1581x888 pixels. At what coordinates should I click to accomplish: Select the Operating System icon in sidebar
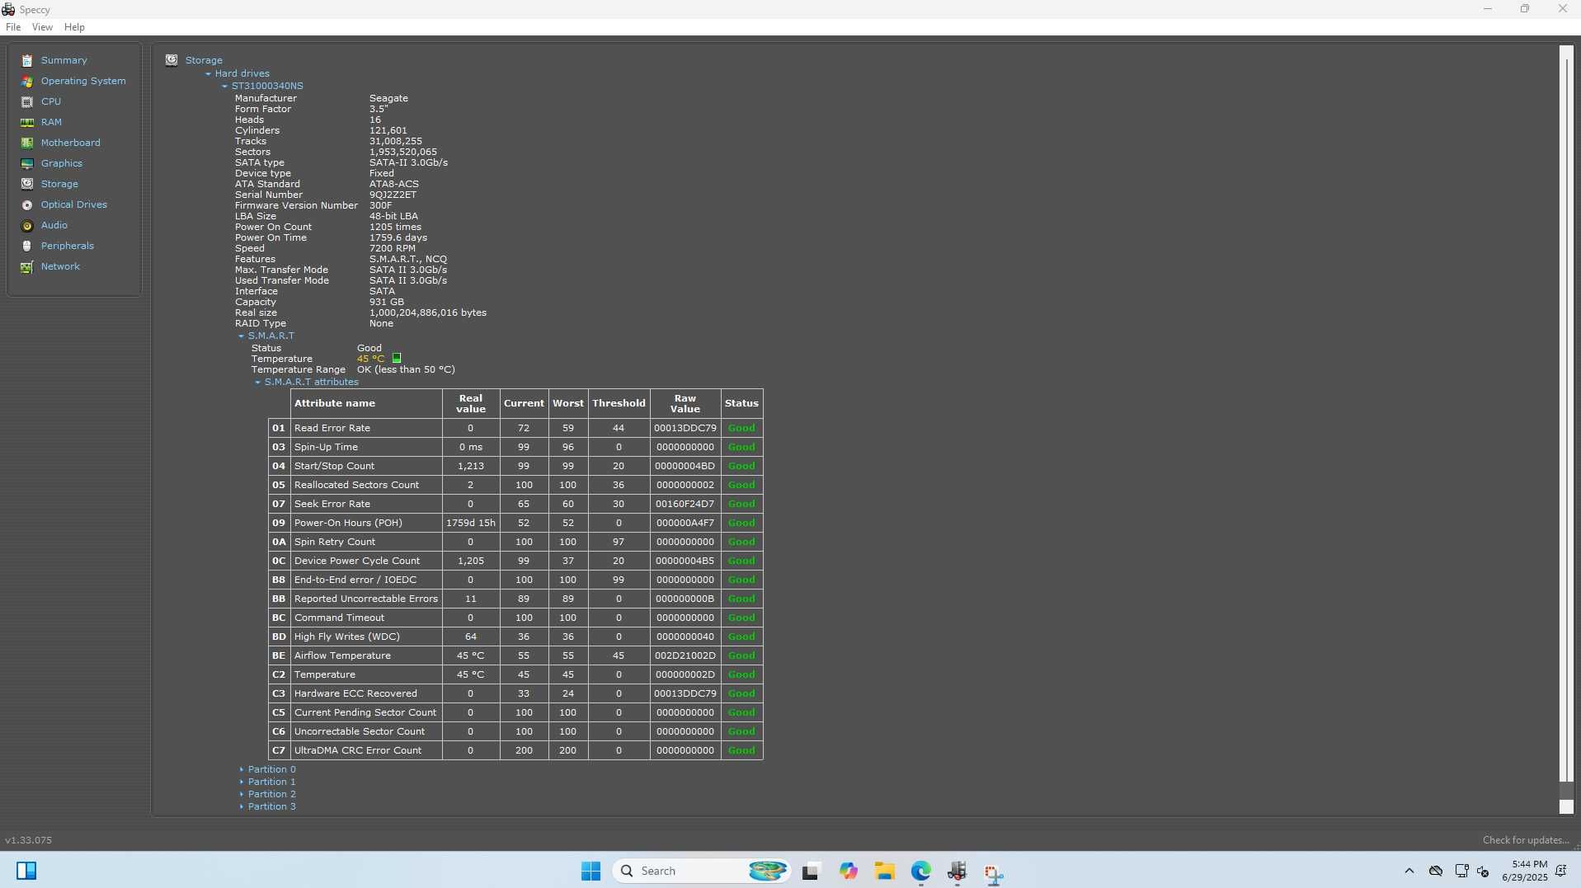click(x=27, y=82)
